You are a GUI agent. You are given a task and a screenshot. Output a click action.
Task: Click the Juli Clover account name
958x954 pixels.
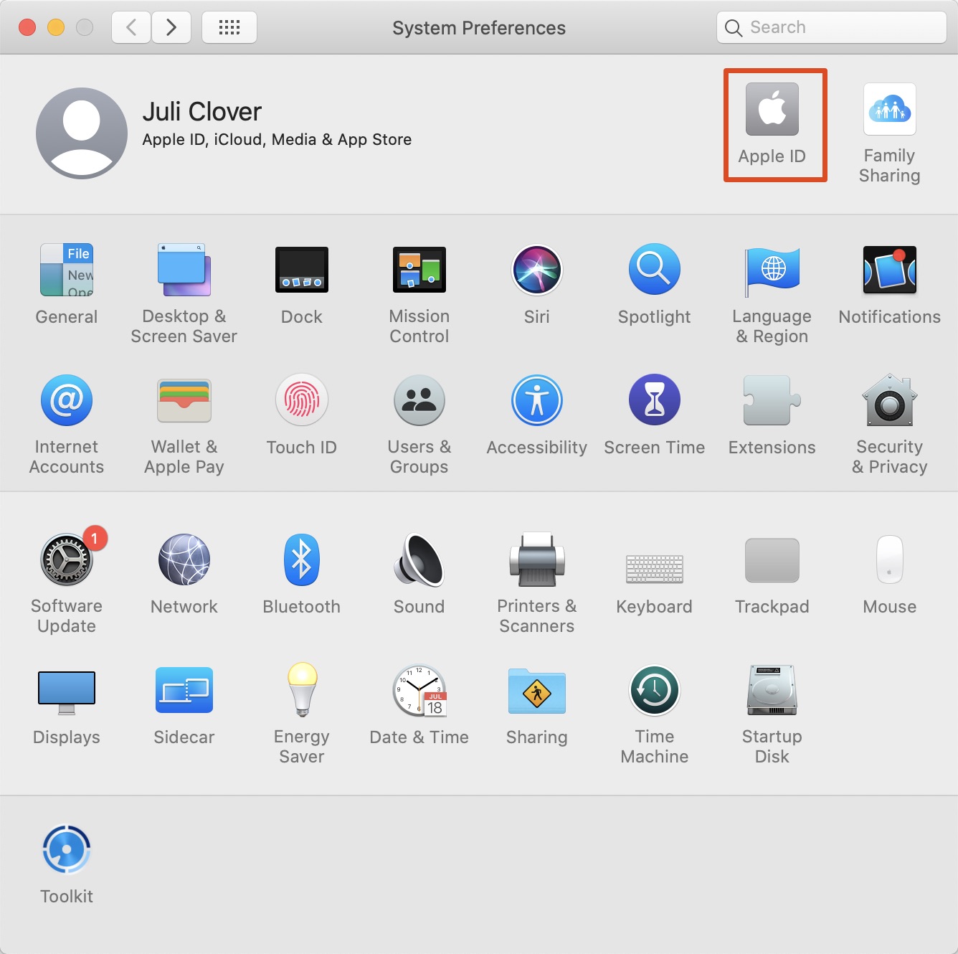pyautogui.click(x=202, y=112)
